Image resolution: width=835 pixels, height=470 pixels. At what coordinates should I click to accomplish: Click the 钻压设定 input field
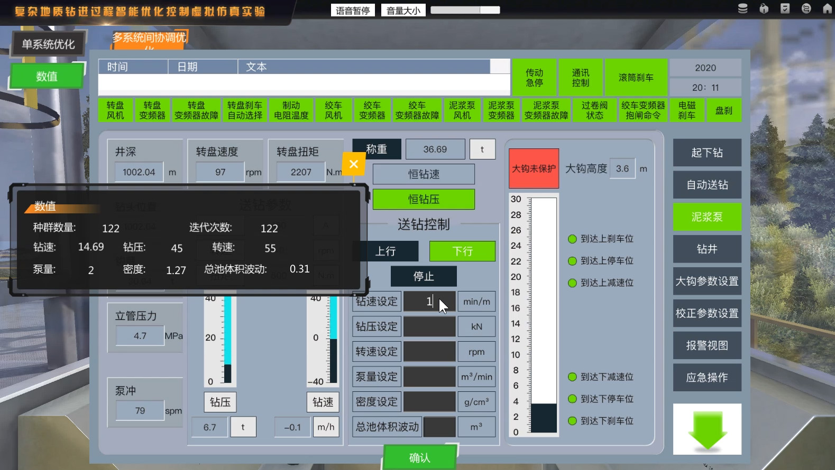tap(429, 327)
